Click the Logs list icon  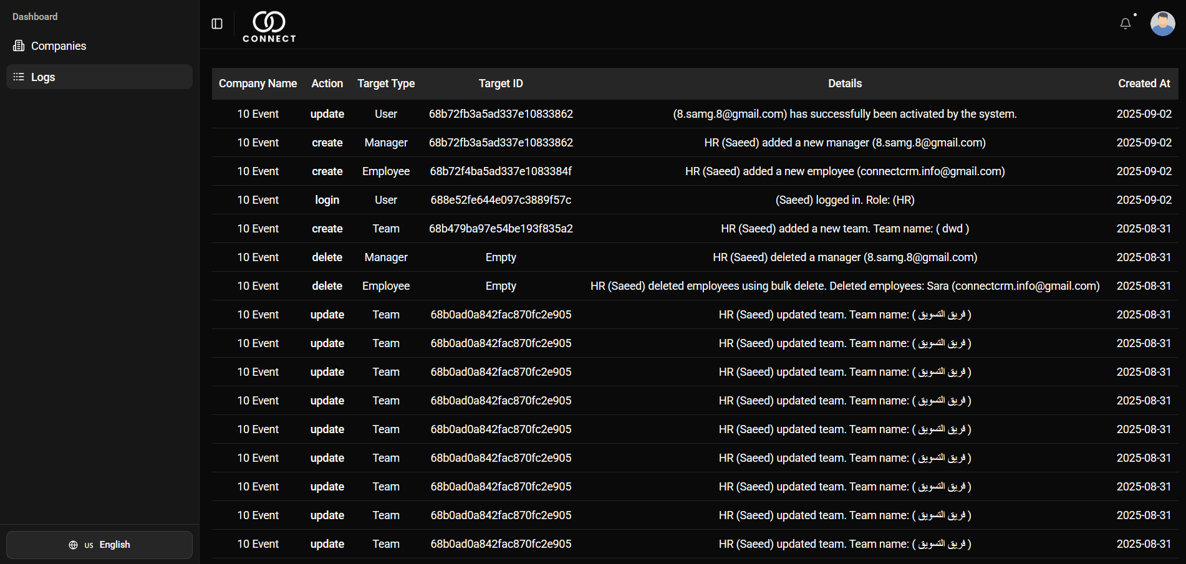[x=19, y=77]
